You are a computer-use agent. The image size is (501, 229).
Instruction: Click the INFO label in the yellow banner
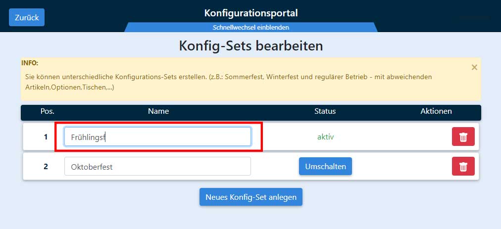click(30, 63)
